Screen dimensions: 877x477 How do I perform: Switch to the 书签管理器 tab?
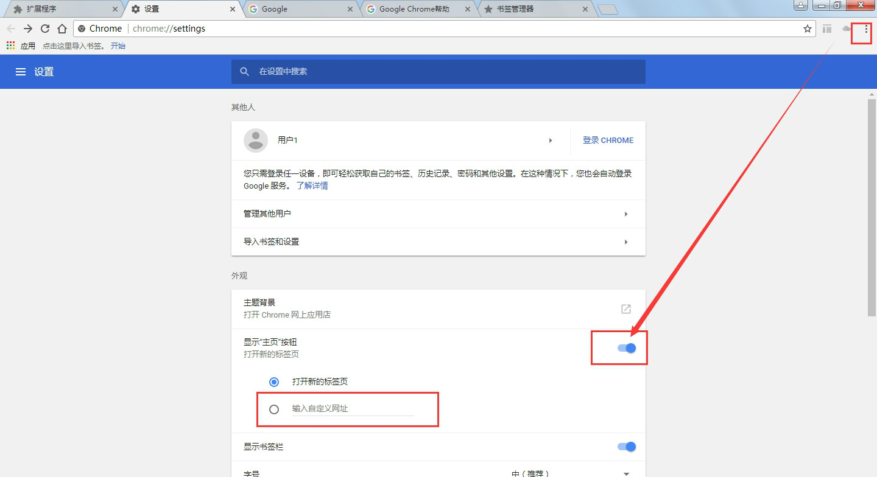[x=535, y=9]
